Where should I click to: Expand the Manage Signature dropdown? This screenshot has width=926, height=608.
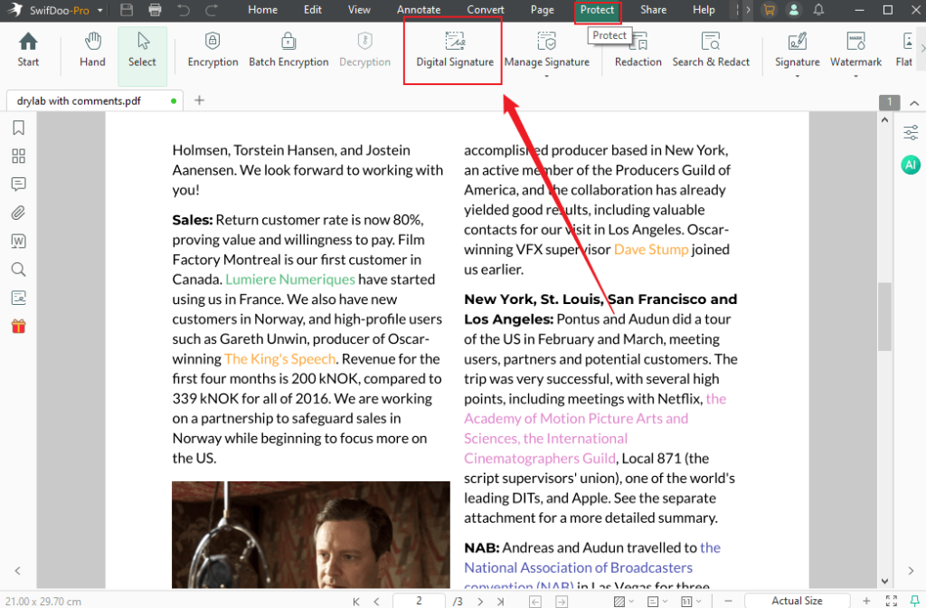[546, 76]
